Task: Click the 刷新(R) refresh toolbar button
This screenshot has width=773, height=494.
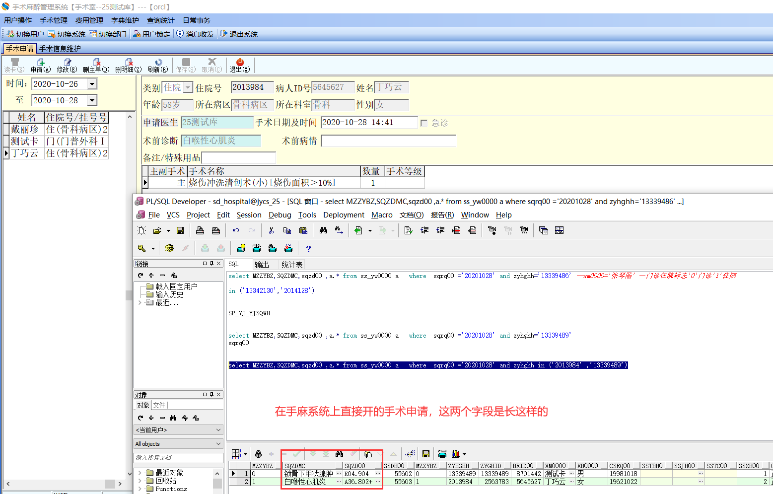Action: 158,65
